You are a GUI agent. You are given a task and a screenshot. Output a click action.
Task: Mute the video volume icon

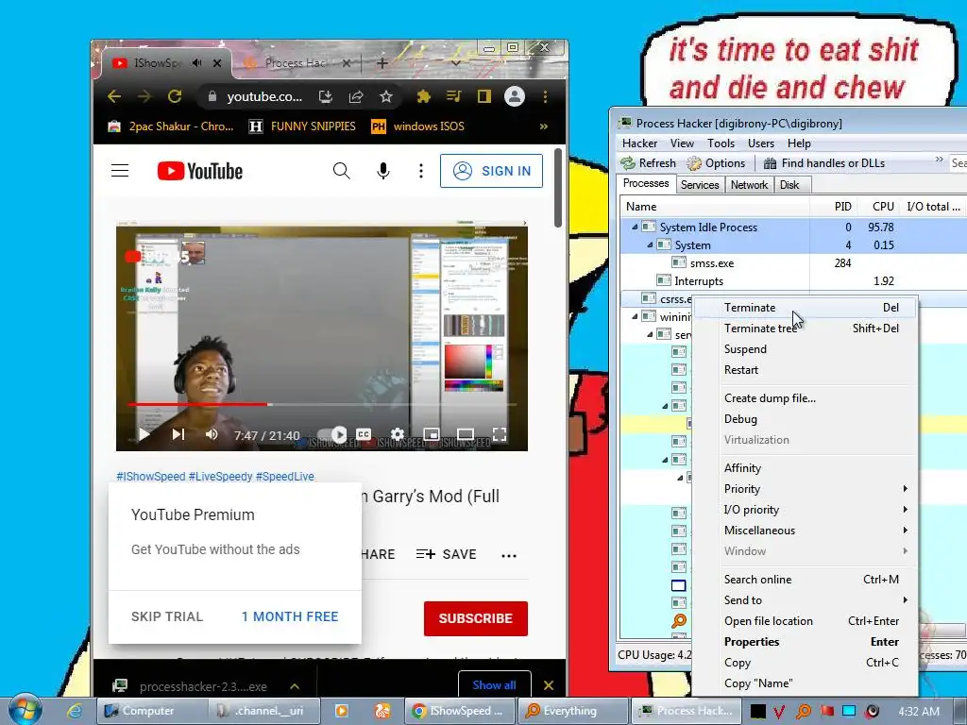click(x=212, y=434)
